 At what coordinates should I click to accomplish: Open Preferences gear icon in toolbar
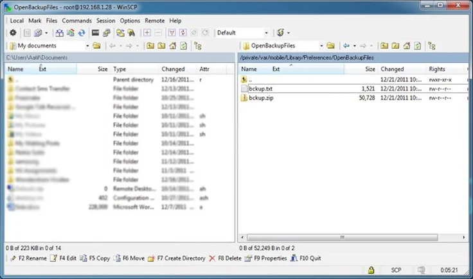13,33
